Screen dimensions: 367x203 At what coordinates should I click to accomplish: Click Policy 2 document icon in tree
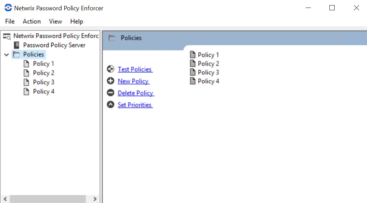(x=27, y=73)
